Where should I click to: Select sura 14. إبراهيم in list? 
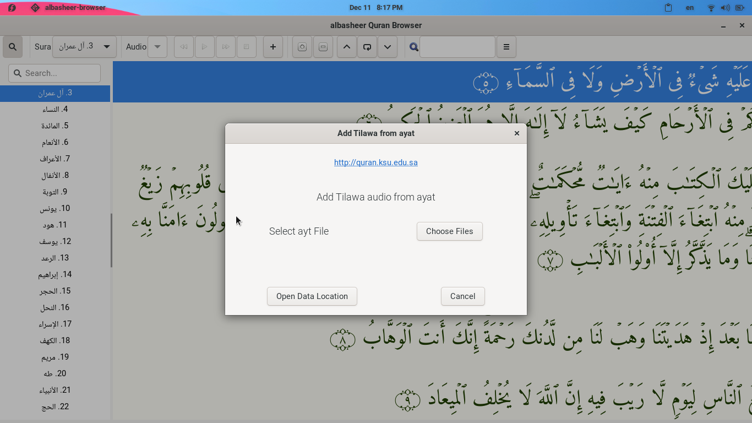(x=55, y=275)
